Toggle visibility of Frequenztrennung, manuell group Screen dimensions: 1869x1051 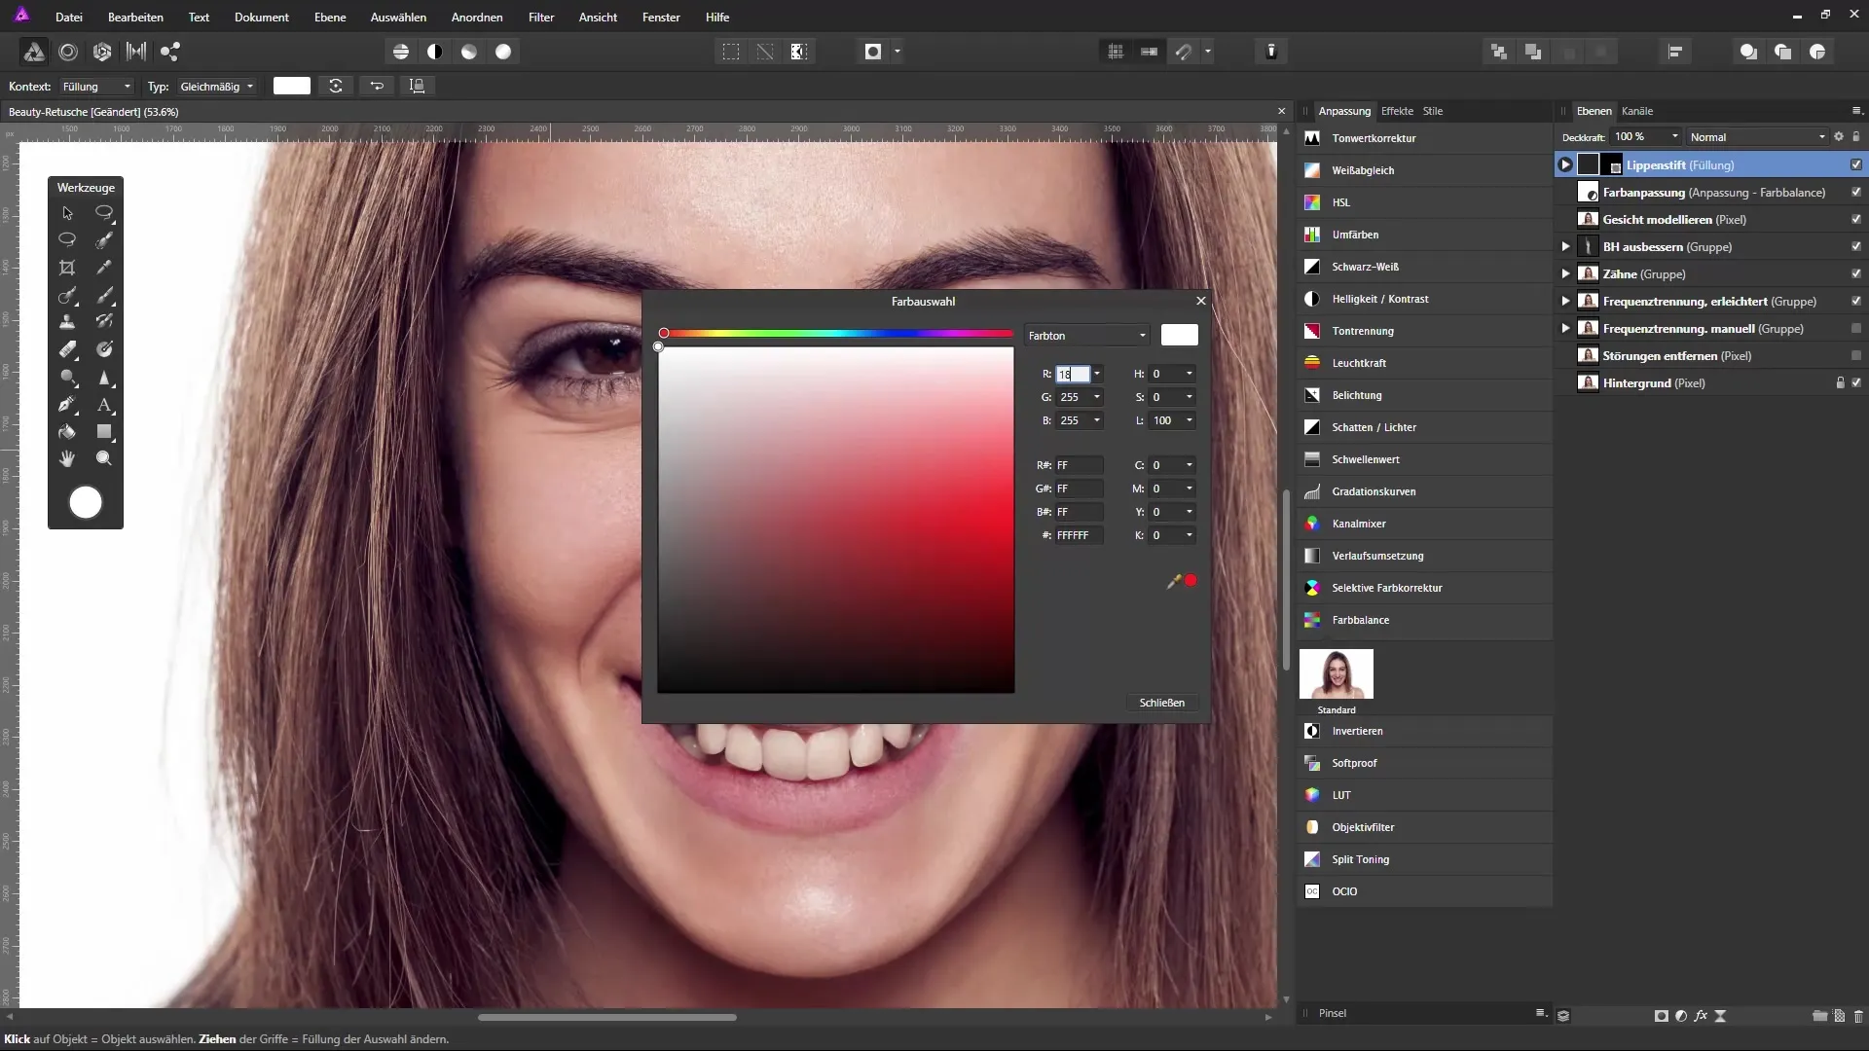[x=1856, y=328]
